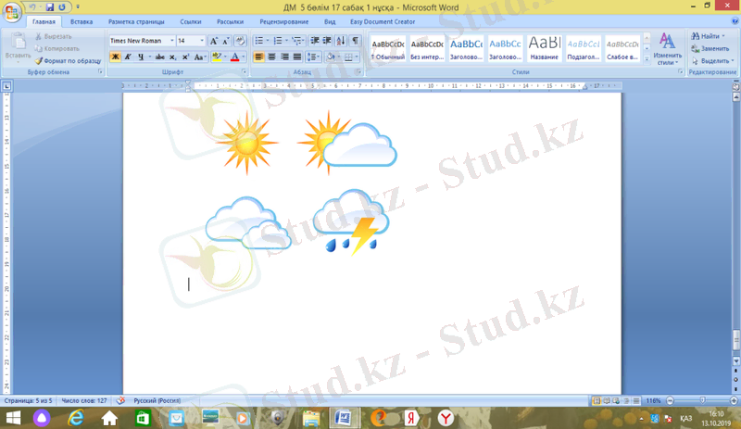
Task: Click the center alignment icon
Action: [272, 57]
